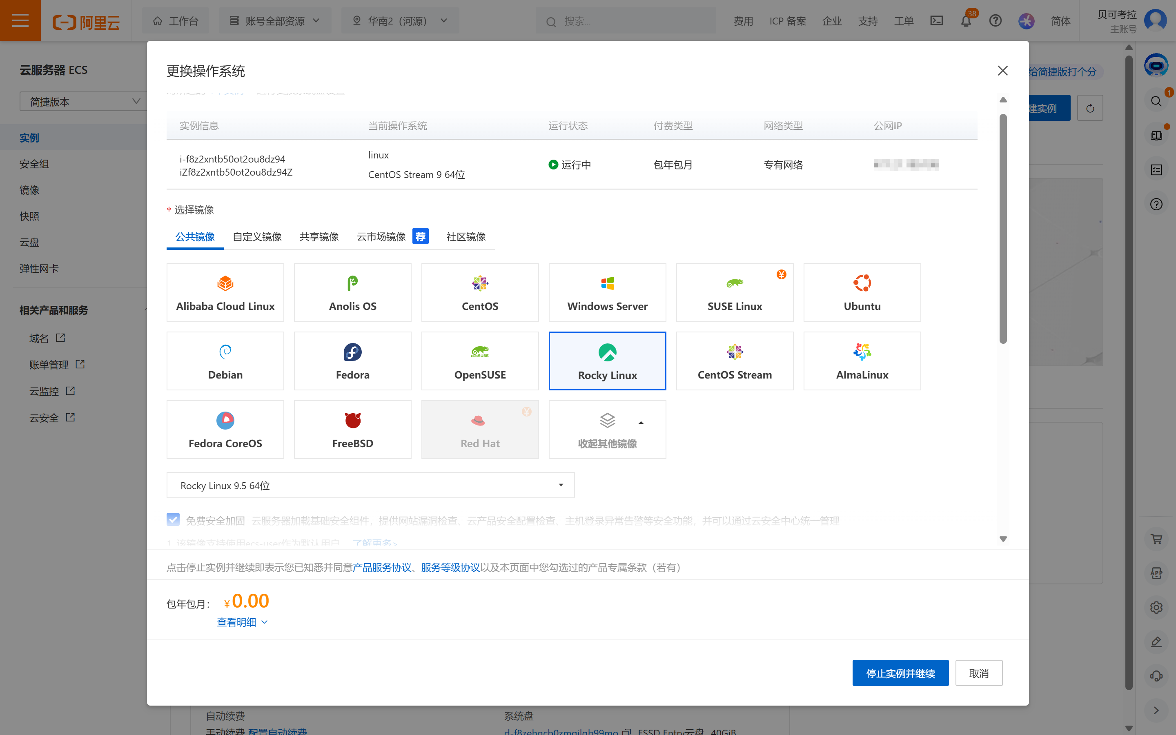Select the Ubuntu image tile
The image size is (1176, 735).
[862, 292]
